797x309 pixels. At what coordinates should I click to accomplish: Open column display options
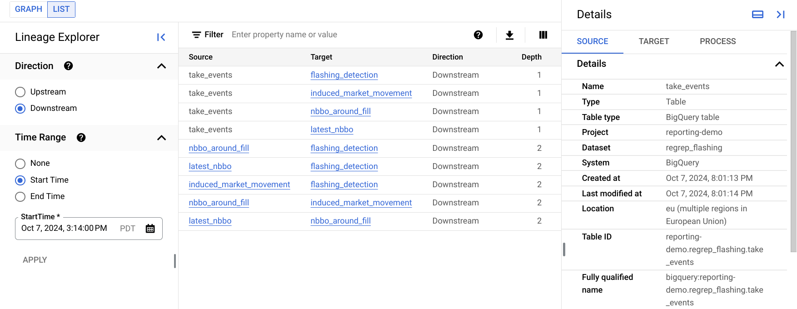(x=543, y=35)
